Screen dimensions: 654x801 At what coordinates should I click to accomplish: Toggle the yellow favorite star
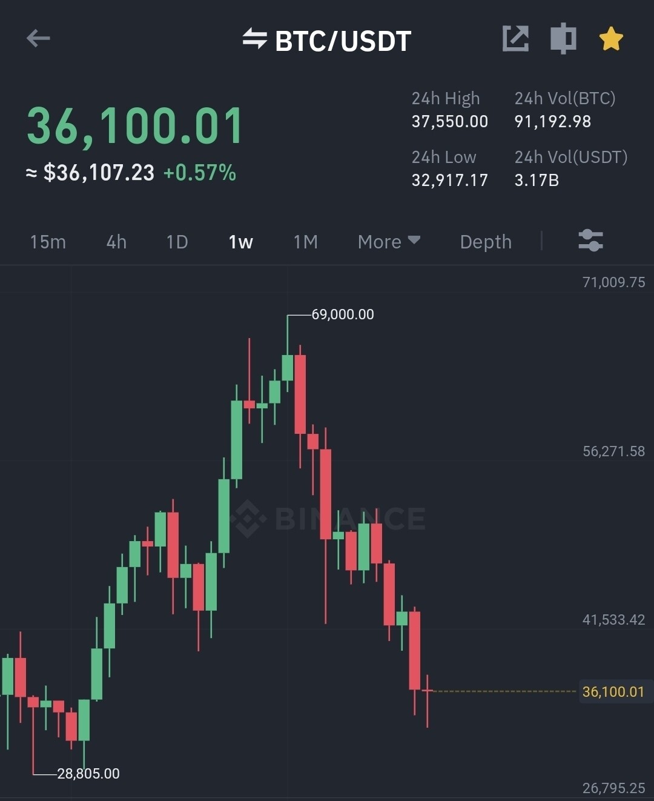[x=611, y=39]
